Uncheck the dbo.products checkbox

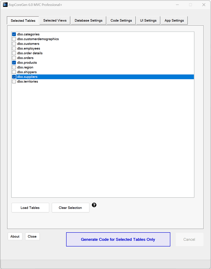click(14, 63)
